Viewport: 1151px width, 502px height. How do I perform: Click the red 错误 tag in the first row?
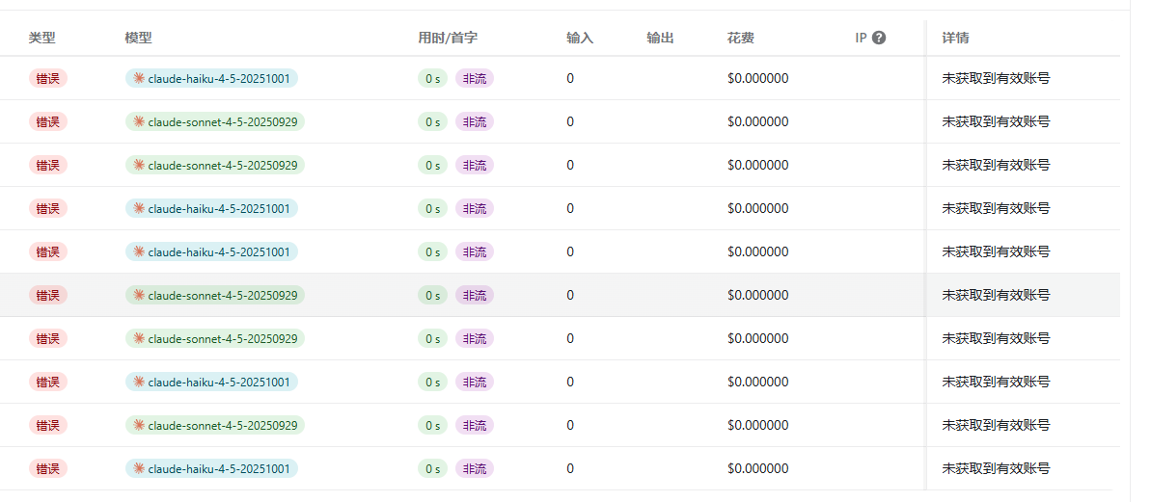pos(48,78)
